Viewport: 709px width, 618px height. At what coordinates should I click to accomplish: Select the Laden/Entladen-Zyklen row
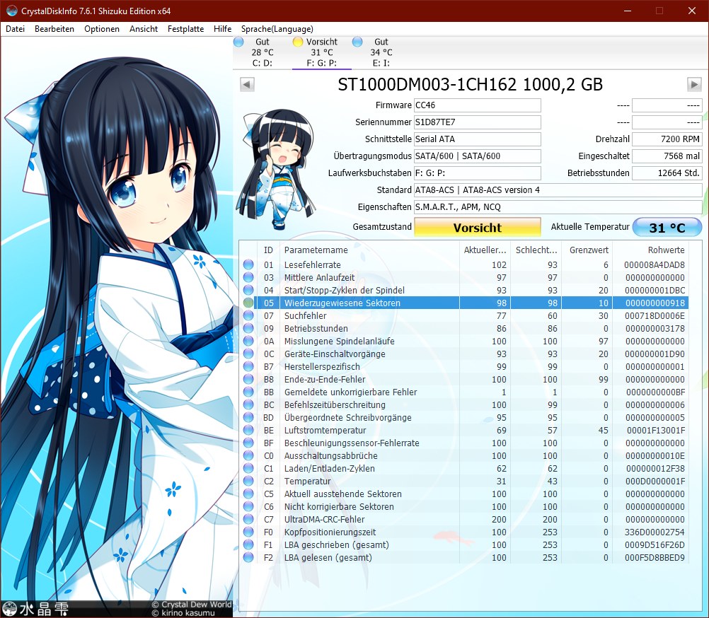[x=464, y=469]
